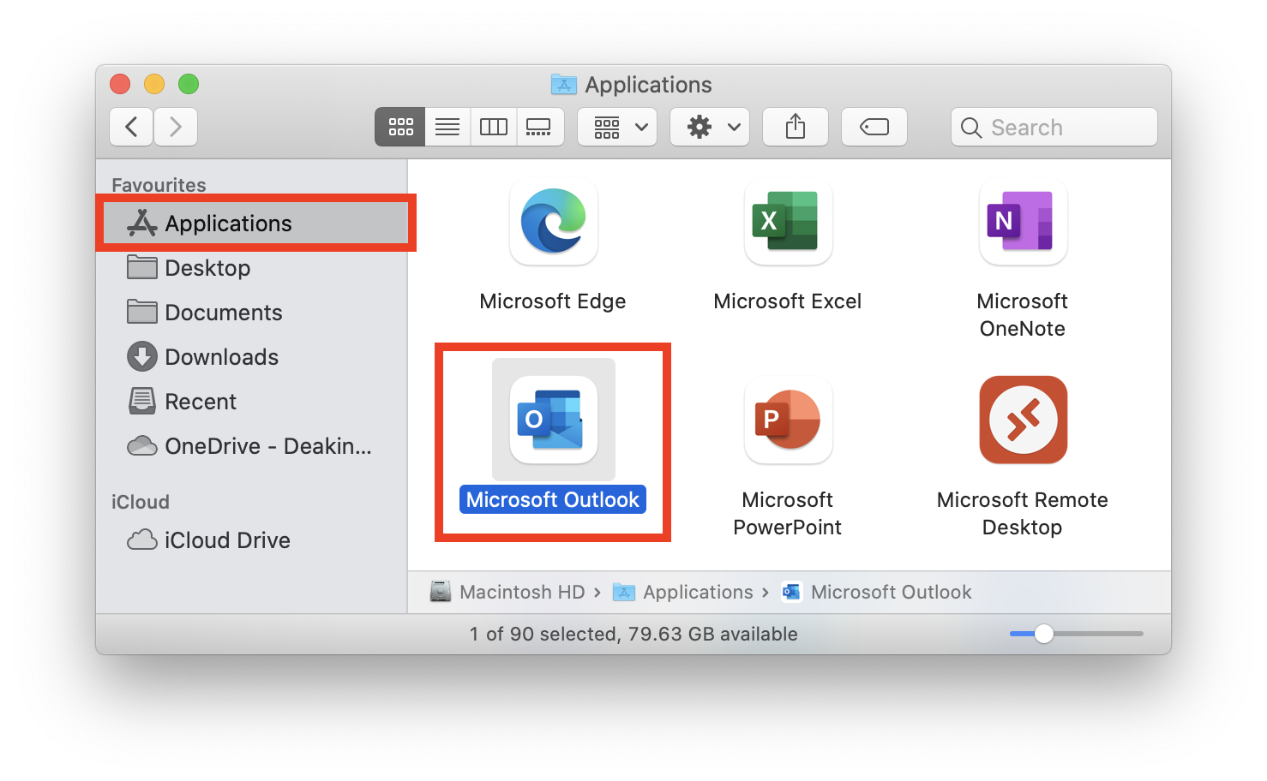
Task: Switch to icon view mode
Action: 400,128
